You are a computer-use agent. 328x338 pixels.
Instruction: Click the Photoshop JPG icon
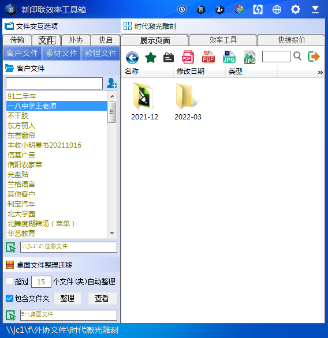229,57
